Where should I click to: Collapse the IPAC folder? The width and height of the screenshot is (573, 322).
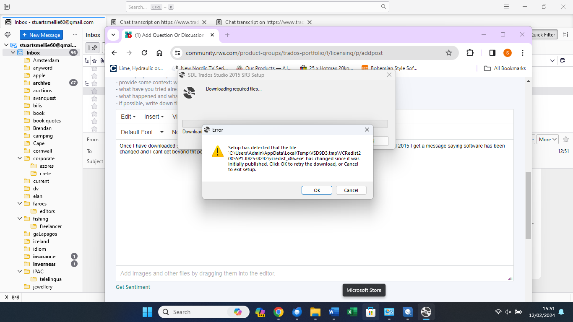20,272
